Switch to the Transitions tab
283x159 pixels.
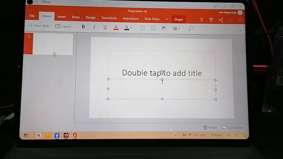click(x=109, y=18)
